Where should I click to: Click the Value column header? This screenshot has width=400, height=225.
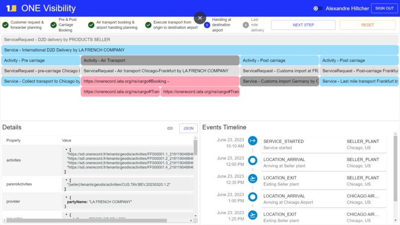pyautogui.click(x=67, y=141)
